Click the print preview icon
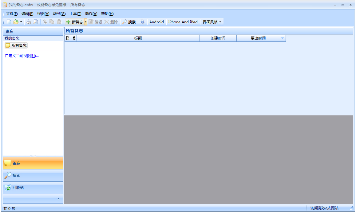Screen dimensions: 356x213 click(36, 22)
